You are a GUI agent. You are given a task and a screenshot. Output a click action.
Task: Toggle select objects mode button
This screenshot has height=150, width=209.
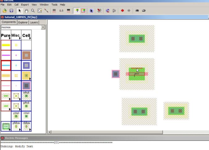pos(77,11)
